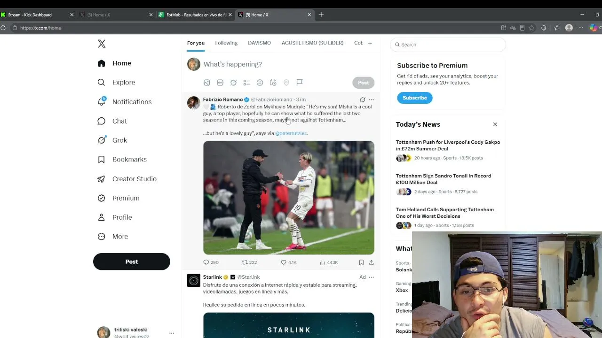Screen dimensions: 602x338
Task: Click the X logo in sidebar
Action: 102,44
